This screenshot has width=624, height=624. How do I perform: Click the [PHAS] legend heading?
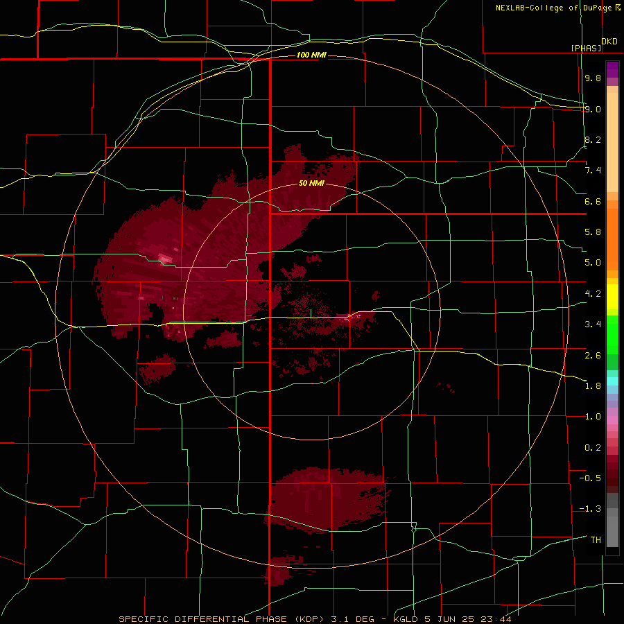pos(586,48)
